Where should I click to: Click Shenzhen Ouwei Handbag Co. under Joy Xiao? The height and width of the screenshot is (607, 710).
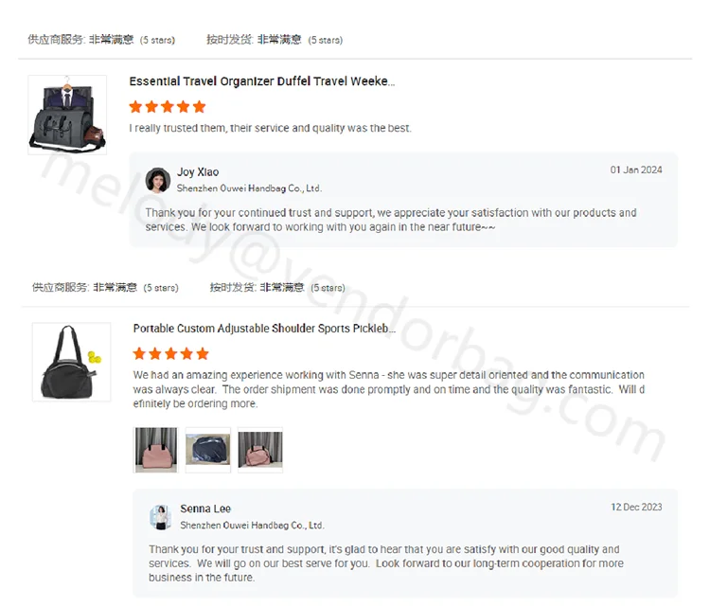click(249, 188)
